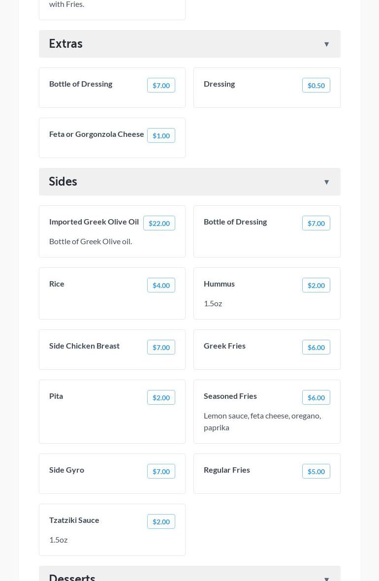Image resolution: width=379 pixels, height=581 pixels.
Task: Choose the $7.00 Side Chicken Breast price
Action: tap(161, 347)
